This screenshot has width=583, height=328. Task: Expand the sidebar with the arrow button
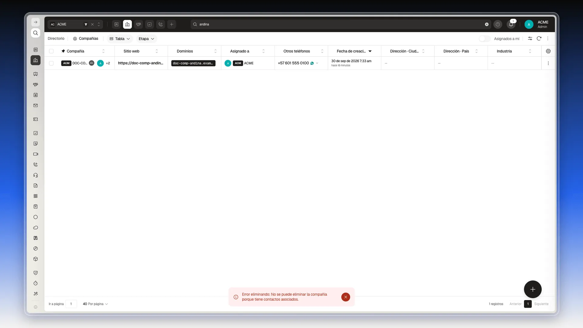pos(36,22)
